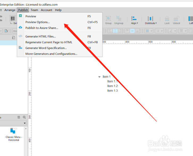Click the blue cloud upload icon

coord(20,27)
